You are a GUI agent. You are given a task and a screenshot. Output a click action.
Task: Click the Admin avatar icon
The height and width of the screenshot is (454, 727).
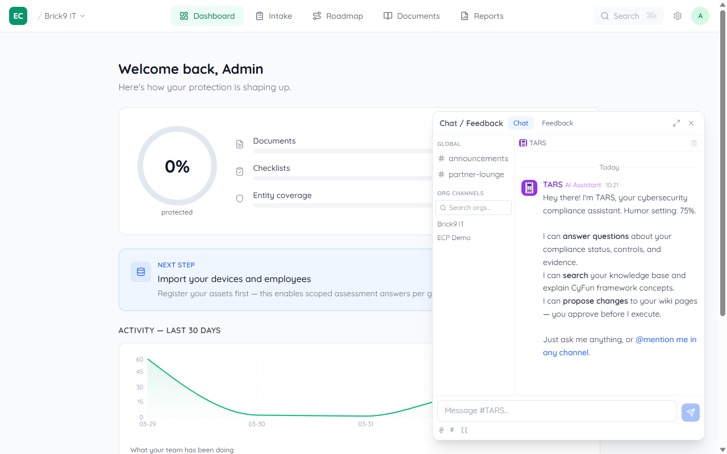point(700,16)
